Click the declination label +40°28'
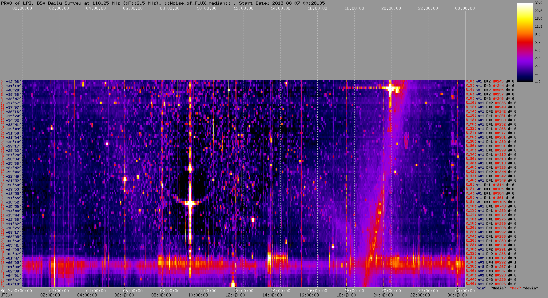548x298 pixels. pyautogui.click(x=13, y=90)
